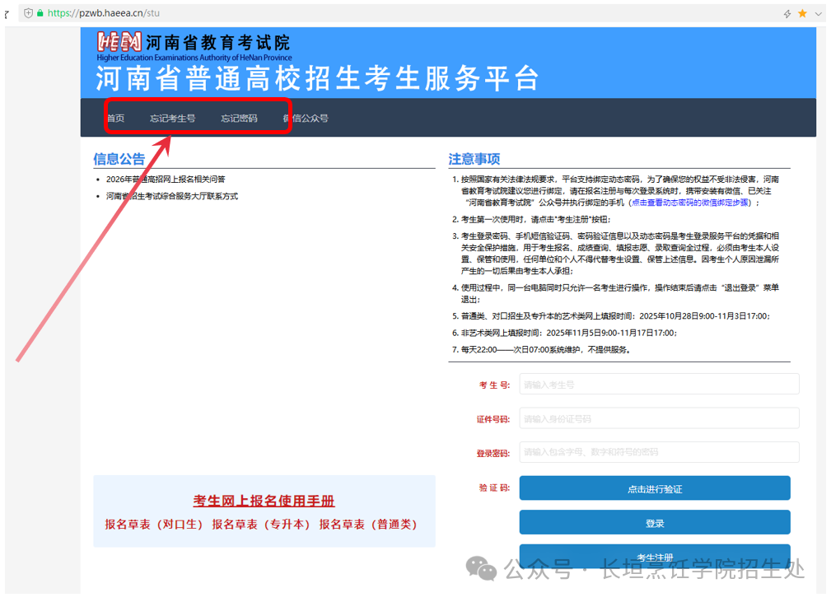Screen dimensions: 831x602
Task: Click the HEEA logo in header
Action: coord(119,43)
